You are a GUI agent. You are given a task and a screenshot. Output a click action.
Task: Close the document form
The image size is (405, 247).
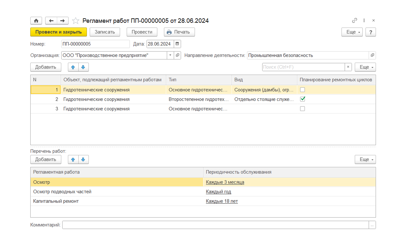(373, 21)
